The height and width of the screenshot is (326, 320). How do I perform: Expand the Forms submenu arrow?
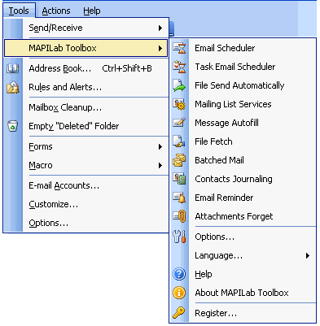point(160,147)
